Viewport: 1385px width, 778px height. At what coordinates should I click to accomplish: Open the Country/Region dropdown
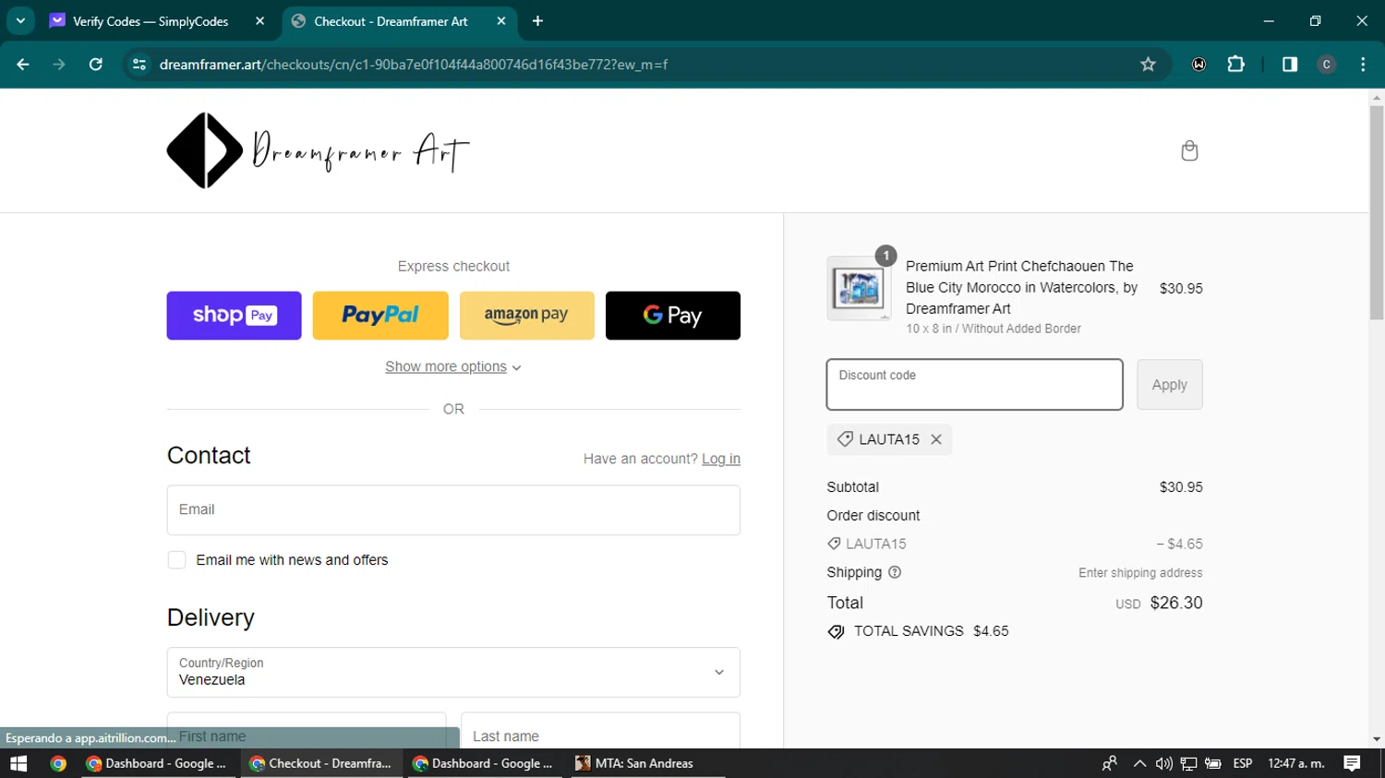(453, 672)
